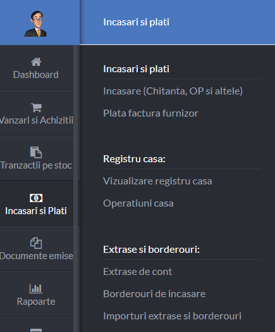This screenshot has height=332, width=275.
Task: Open Dashboard via the home icon
Action: [x=36, y=62]
